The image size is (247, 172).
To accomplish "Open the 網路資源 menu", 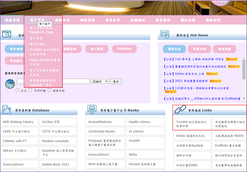I will (88, 20).
